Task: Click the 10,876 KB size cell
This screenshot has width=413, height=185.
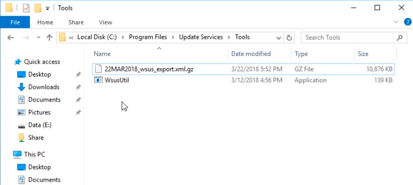Action: point(379,69)
